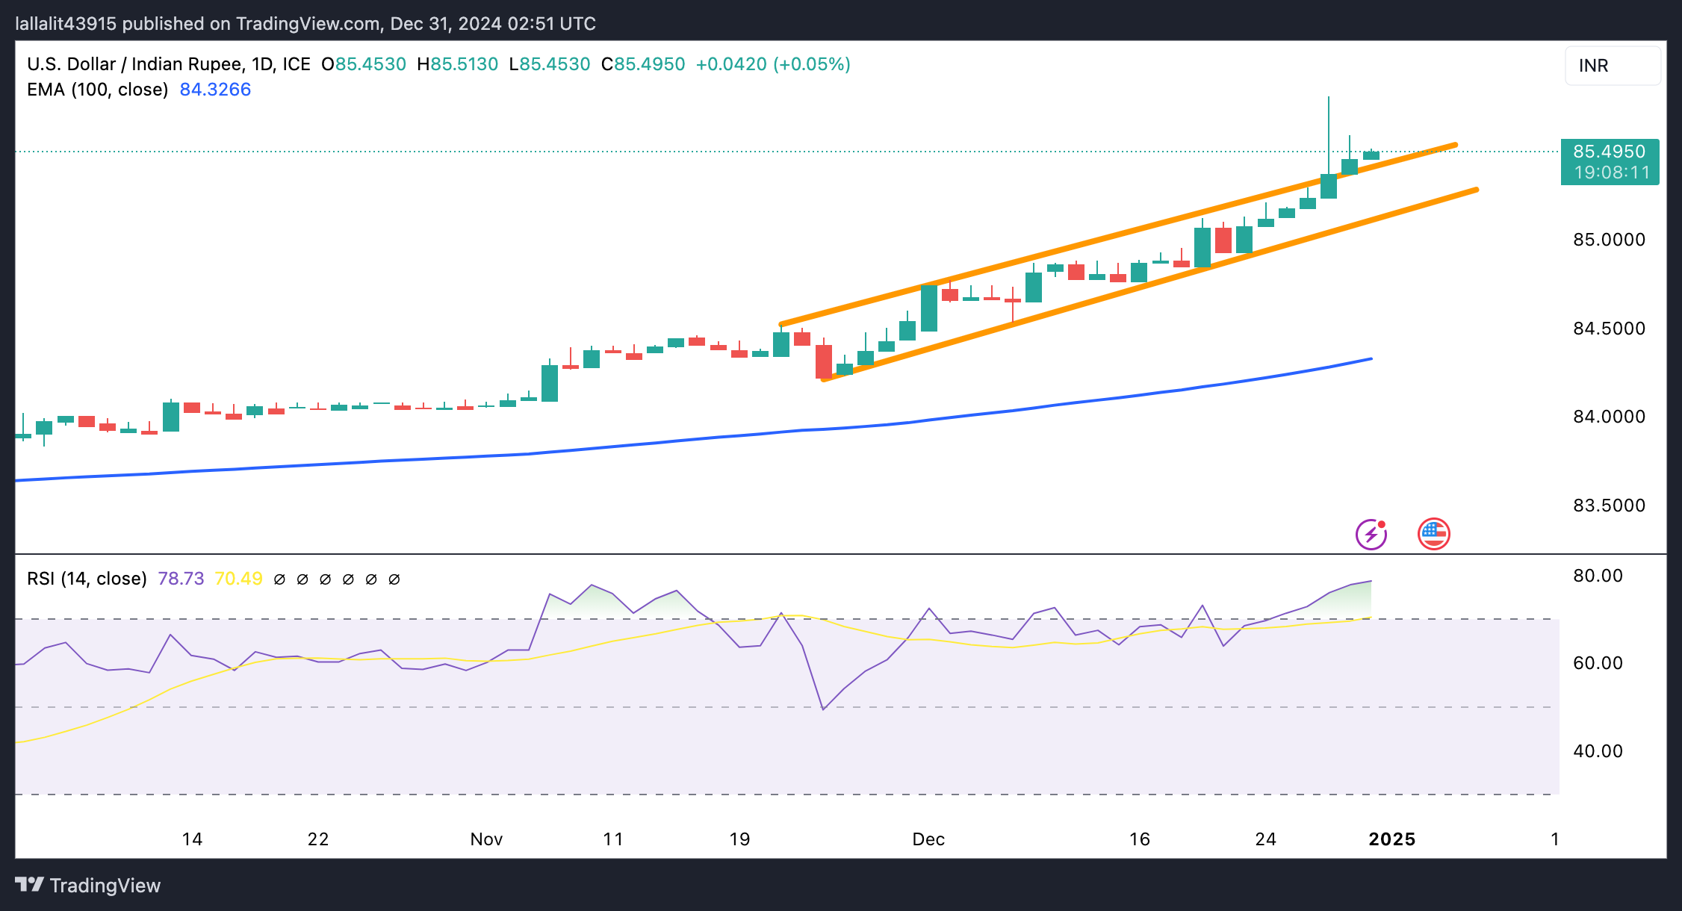1682x911 pixels.
Task: Click the yellow RSI average value 70.49
Action: point(238,579)
